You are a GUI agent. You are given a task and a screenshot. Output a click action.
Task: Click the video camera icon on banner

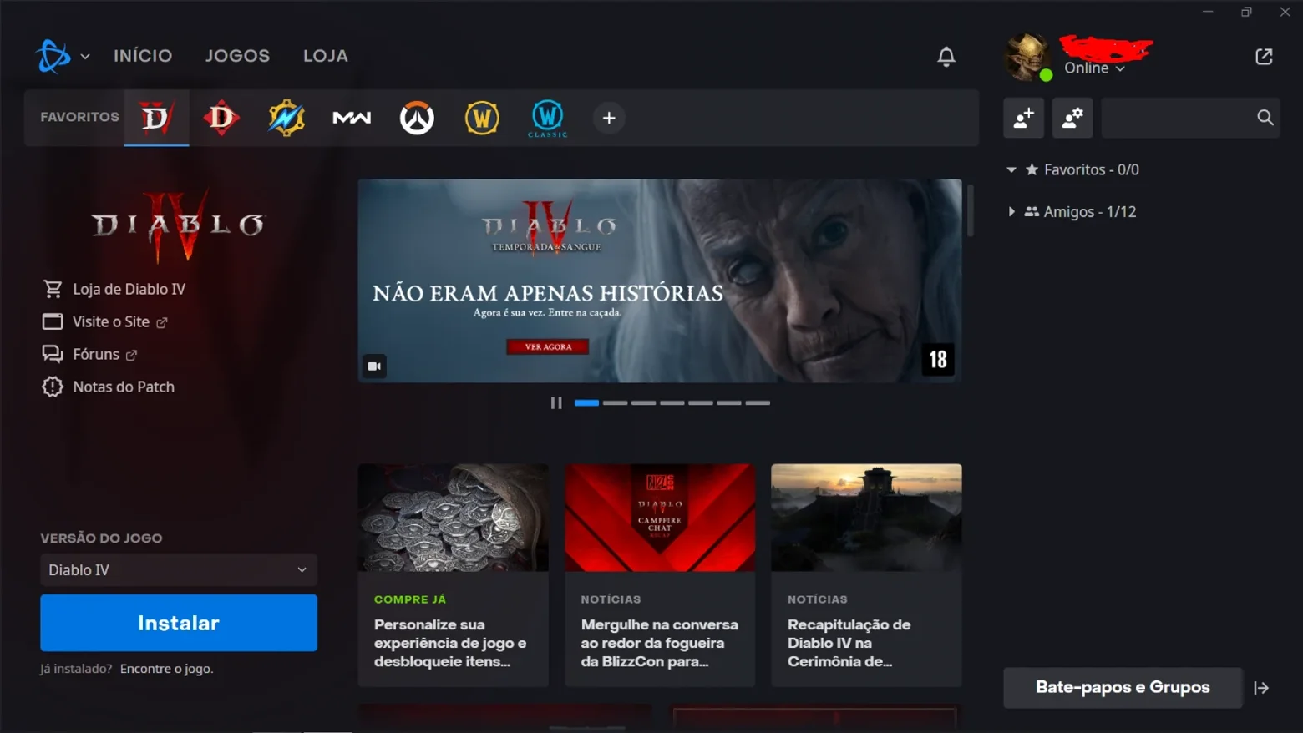pyautogui.click(x=374, y=366)
